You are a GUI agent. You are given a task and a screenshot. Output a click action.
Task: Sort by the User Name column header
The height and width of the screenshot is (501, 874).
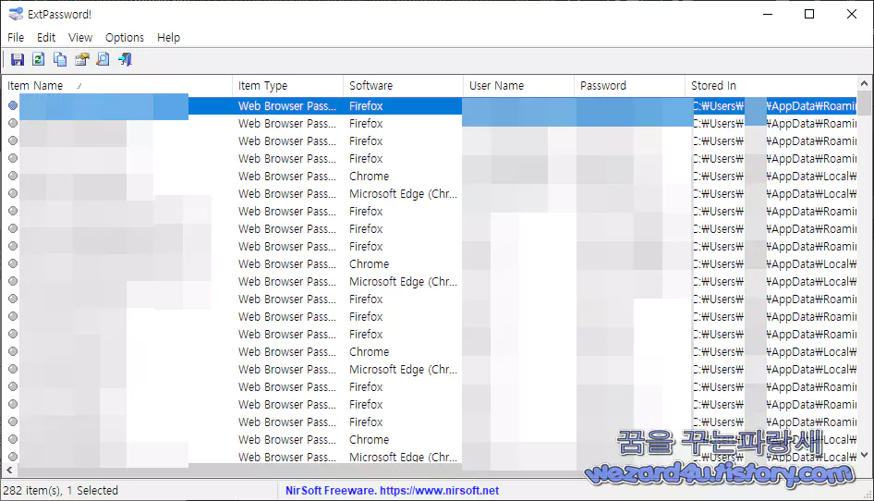tap(518, 85)
